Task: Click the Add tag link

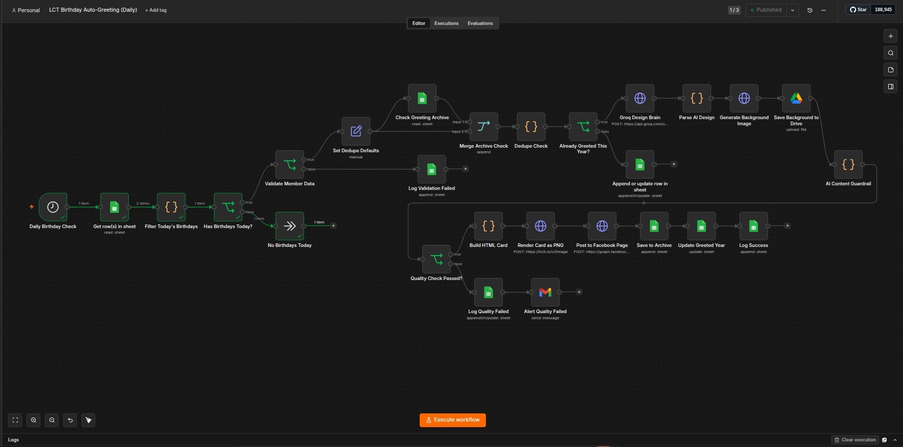Action: (156, 10)
